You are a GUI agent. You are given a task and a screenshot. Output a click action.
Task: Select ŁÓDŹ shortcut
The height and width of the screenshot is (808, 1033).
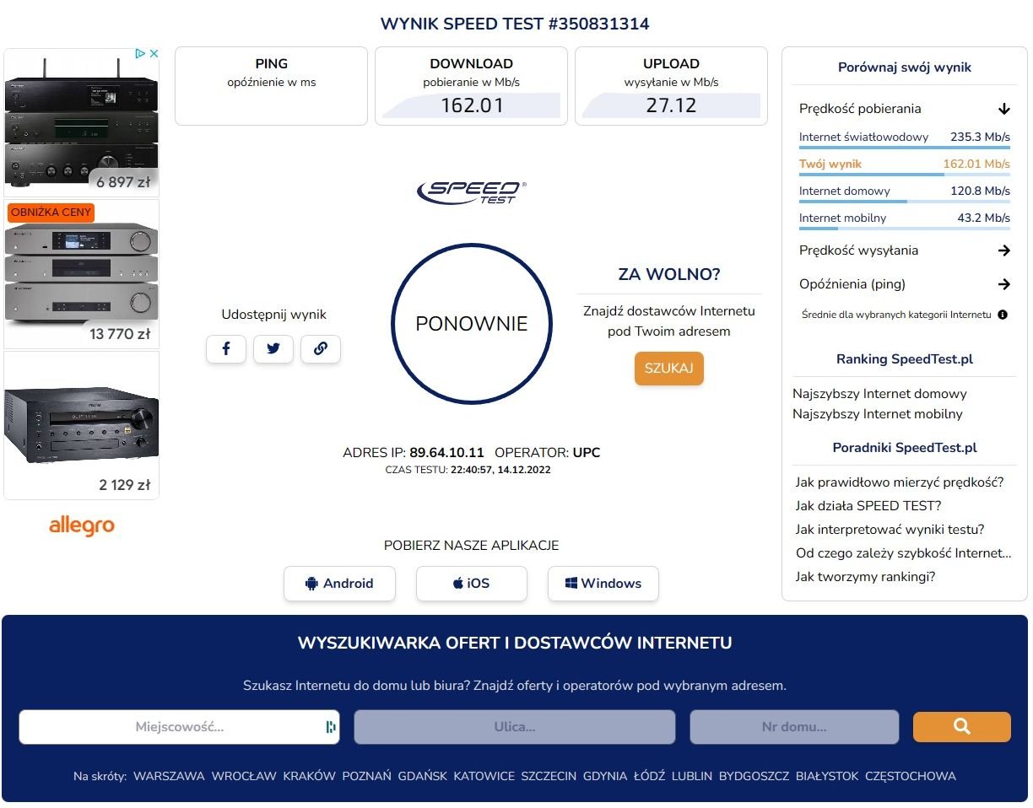click(x=650, y=776)
